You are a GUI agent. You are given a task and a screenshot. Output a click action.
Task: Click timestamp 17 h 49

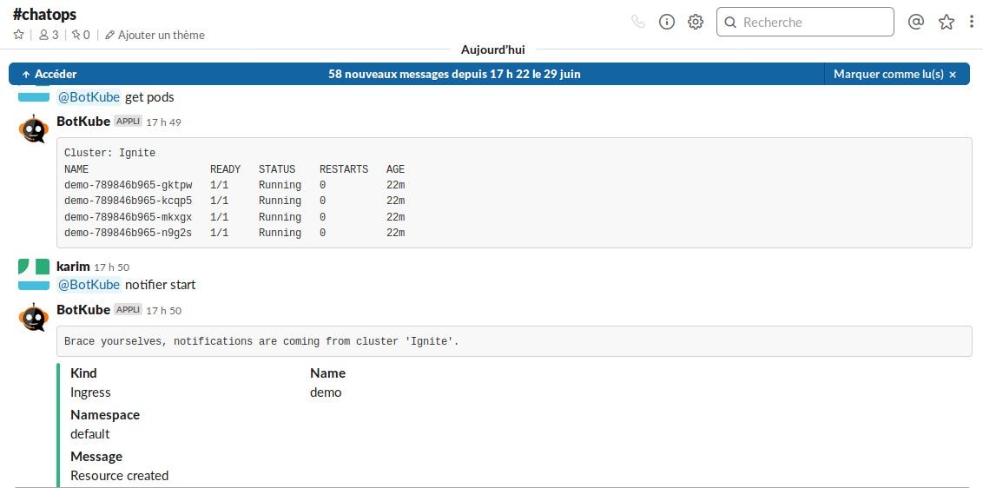pos(163,122)
